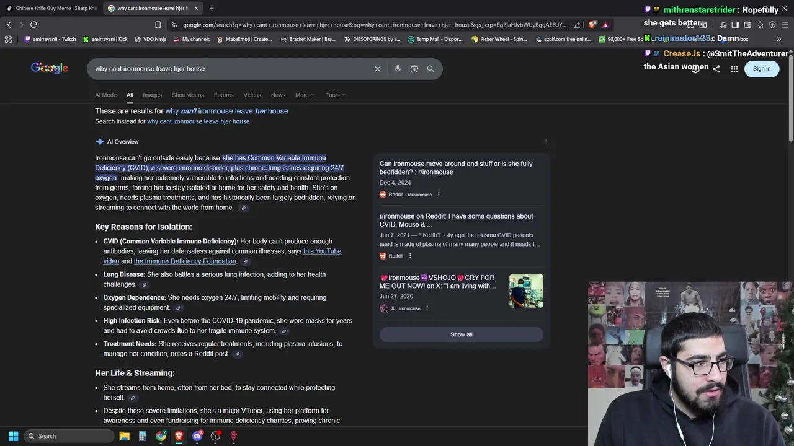Image resolution: width=794 pixels, height=446 pixels.
Task: Open 'this YouTube video' link
Action: coord(322,251)
